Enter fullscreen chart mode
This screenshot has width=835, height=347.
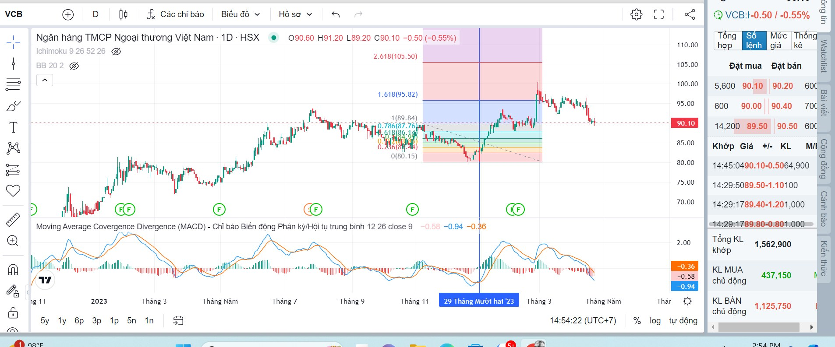659,14
